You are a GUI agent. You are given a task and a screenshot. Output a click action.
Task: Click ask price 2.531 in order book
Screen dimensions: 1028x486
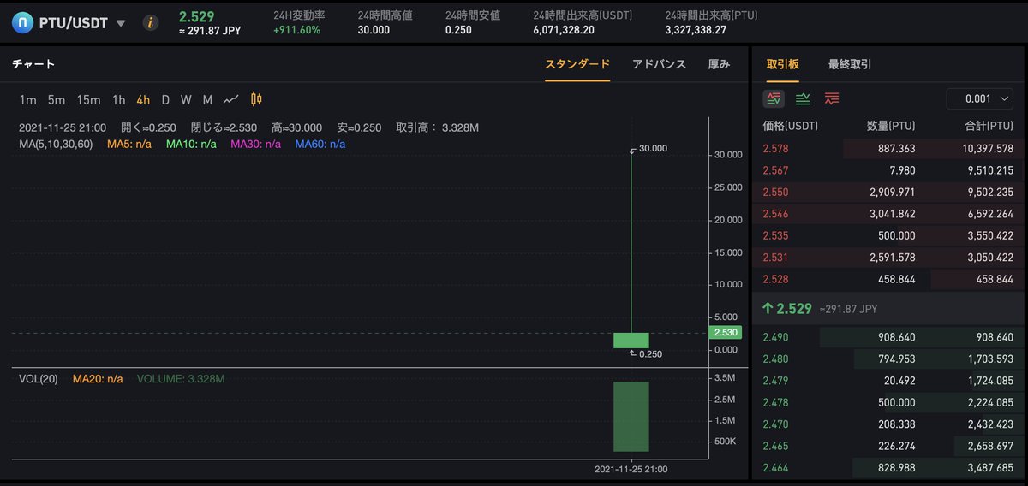(x=776, y=257)
